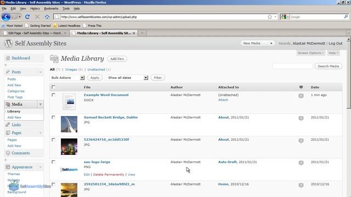351x197 pixels.
Task: Click the WordPress logo in header
Action: pyautogui.click(x=9, y=43)
